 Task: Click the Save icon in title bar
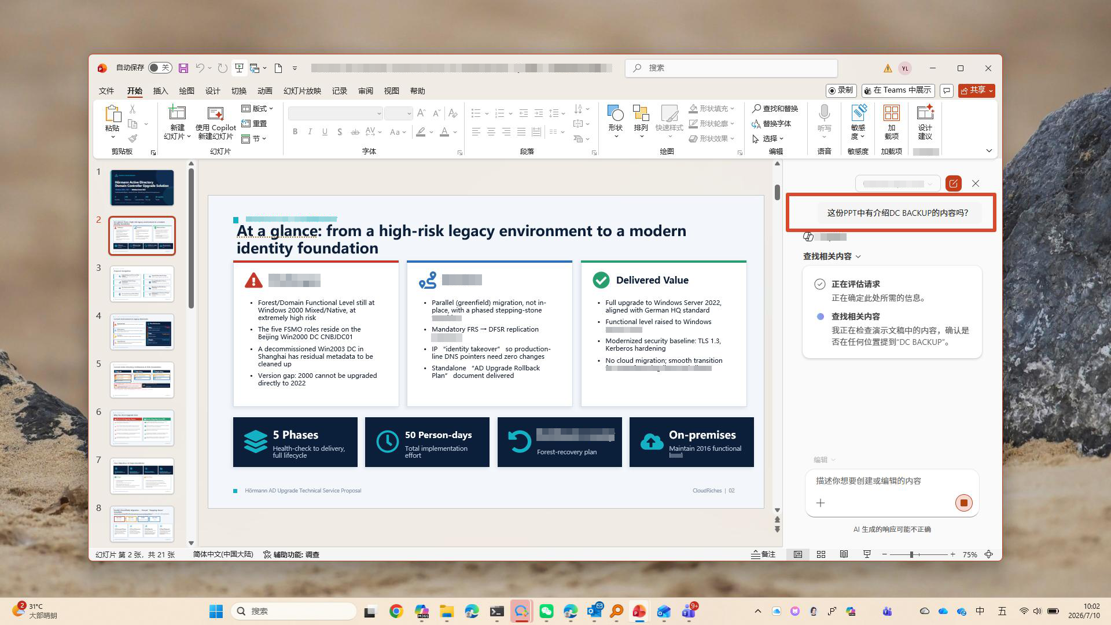183,68
